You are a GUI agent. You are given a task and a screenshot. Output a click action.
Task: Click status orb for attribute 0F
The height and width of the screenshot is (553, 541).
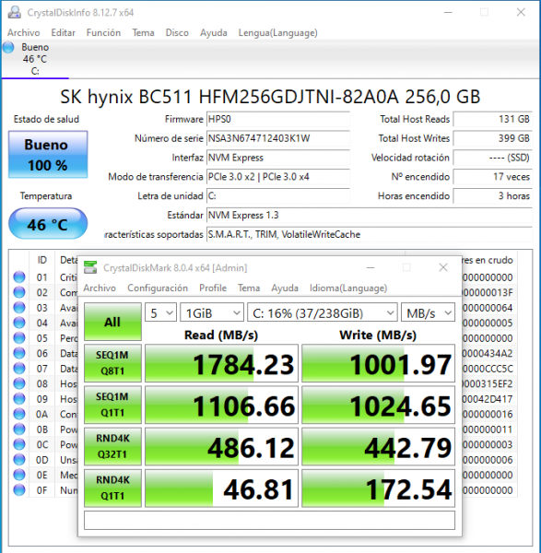(x=19, y=490)
